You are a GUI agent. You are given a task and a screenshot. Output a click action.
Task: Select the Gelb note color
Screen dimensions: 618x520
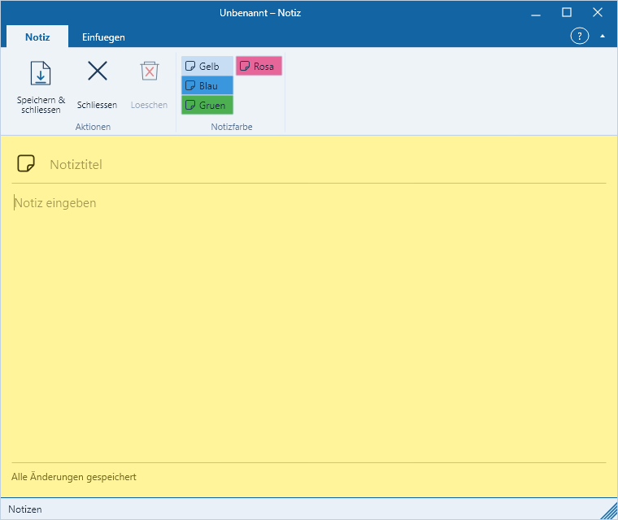point(207,66)
